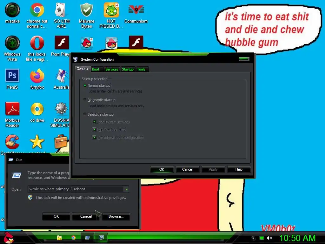Click Apply in System Configuration
This screenshot has width=325, height=244.
point(213,169)
